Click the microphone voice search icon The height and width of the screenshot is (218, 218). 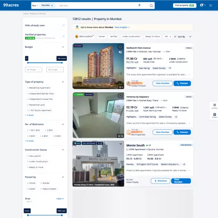[139, 5]
